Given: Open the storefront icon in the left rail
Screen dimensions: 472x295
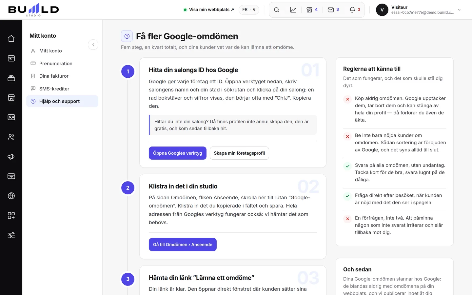Looking at the screenshot, I should tap(11, 98).
